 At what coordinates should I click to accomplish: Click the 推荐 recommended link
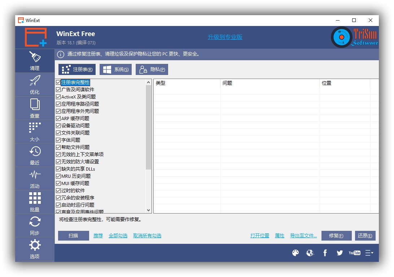tap(98, 236)
